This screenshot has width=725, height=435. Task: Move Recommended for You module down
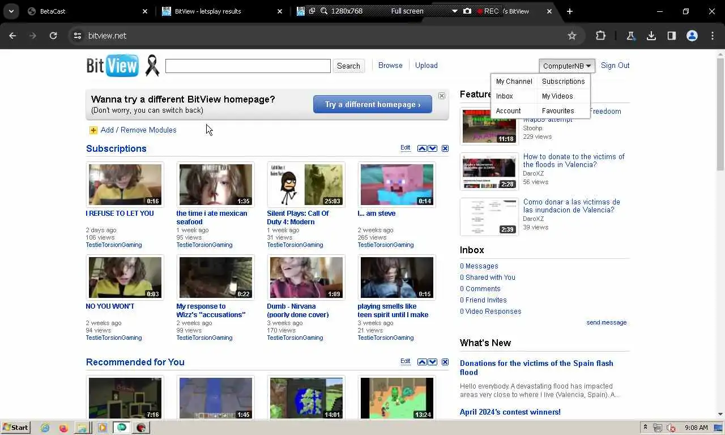pyautogui.click(x=433, y=362)
